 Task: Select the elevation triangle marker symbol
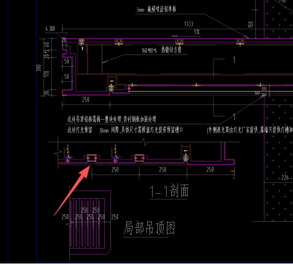[62, 35]
